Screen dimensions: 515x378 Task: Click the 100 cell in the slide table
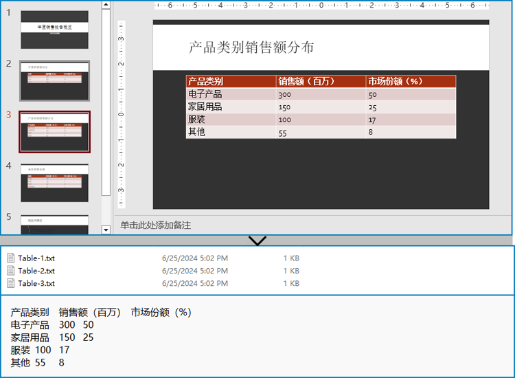(321, 120)
